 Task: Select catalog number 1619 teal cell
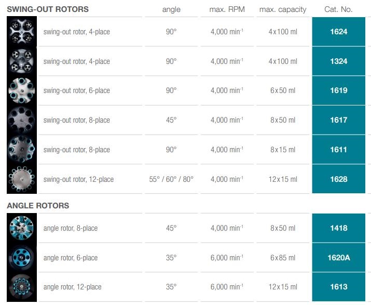338,90
